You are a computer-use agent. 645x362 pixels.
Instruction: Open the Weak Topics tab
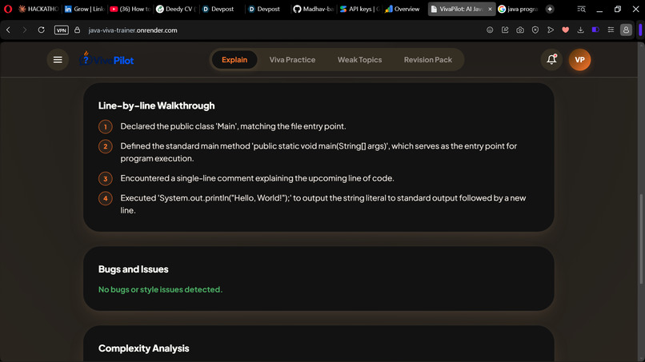pos(359,60)
